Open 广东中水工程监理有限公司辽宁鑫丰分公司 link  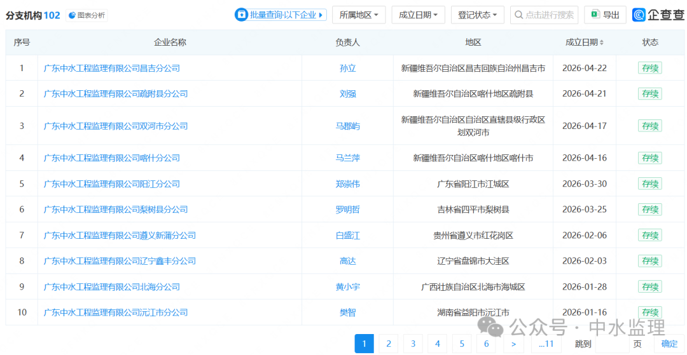120,261
